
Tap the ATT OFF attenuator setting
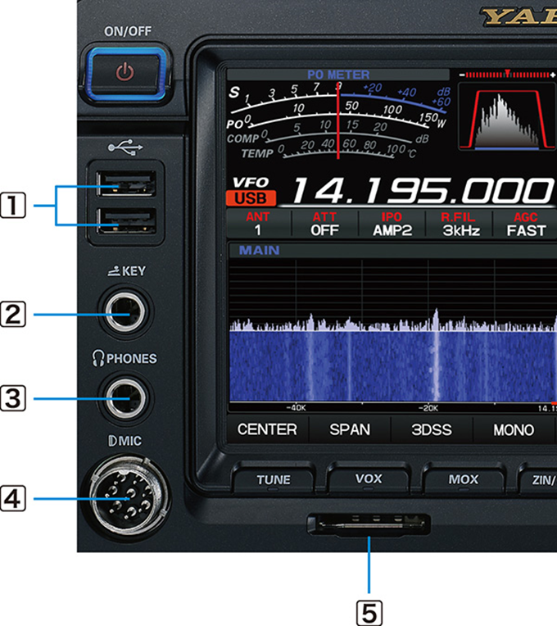pos(325,224)
